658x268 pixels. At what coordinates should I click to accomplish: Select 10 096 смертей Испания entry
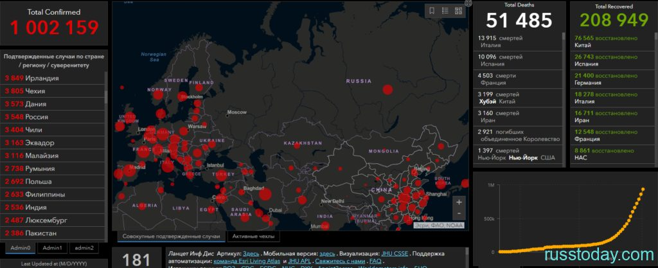[x=517, y=60]
